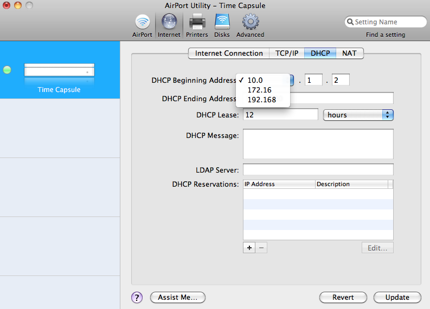Screen dimensions: 430x309
Task: Click beginning address third octet field '1'
Action: click(x=313, y=80)
